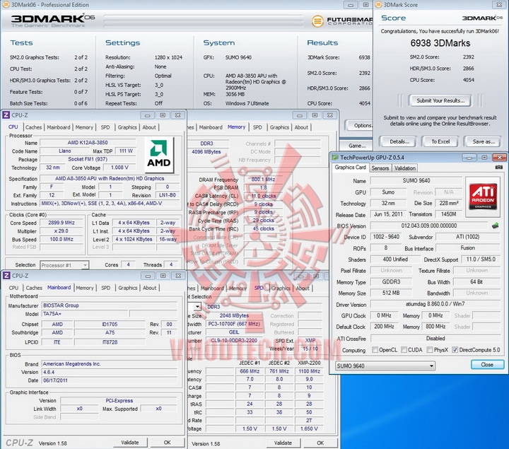This screenshot has height=449, width=509.
Task: Open the SPD slot selection dropdown arrow
Action: pyautogui.click(x=197, y=306)
